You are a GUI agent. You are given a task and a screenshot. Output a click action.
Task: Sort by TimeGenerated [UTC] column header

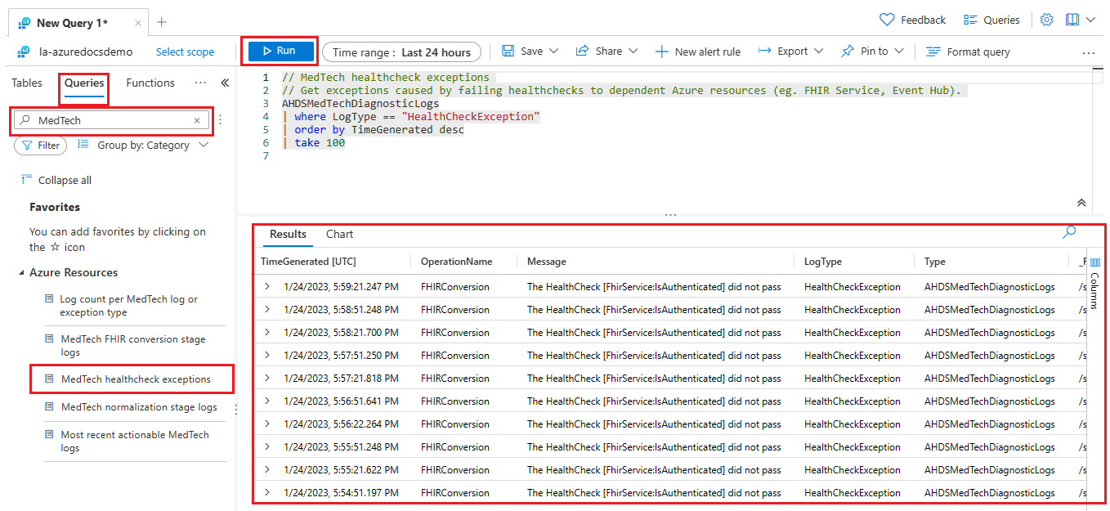[308, 262]
